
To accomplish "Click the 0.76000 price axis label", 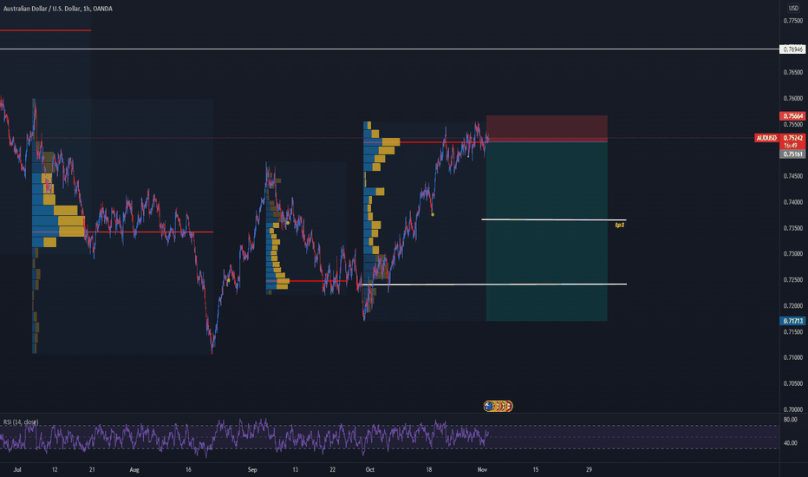I will tap(792, 98).
